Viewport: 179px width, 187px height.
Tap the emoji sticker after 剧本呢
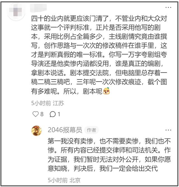(106, 91)
